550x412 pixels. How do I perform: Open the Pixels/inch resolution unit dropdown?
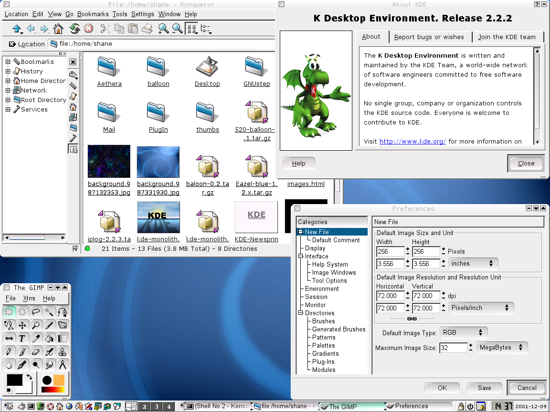point(481,308)
